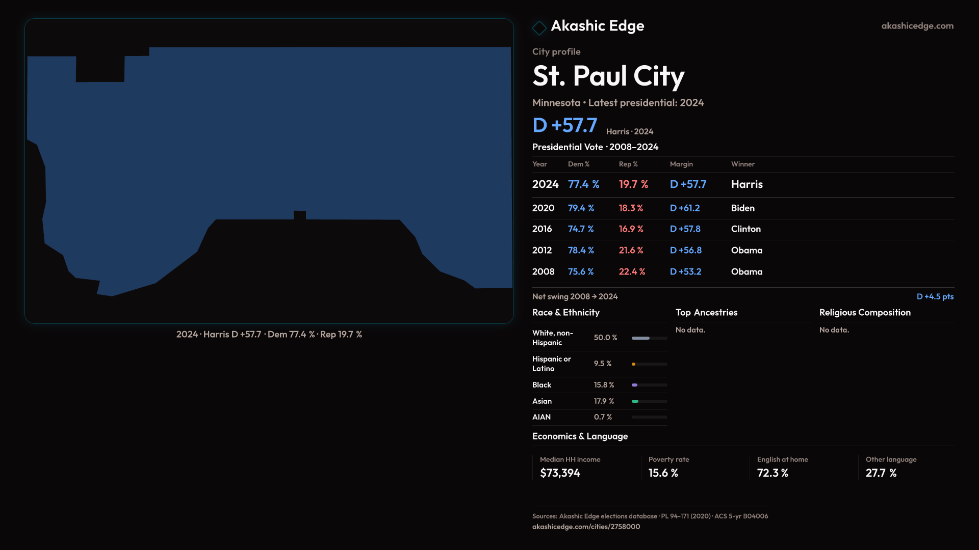This screenshot has width=979, height=550.
Task: Select the 2016 Clinton election row
Action: pyautogui.click(x=742, y=229)
